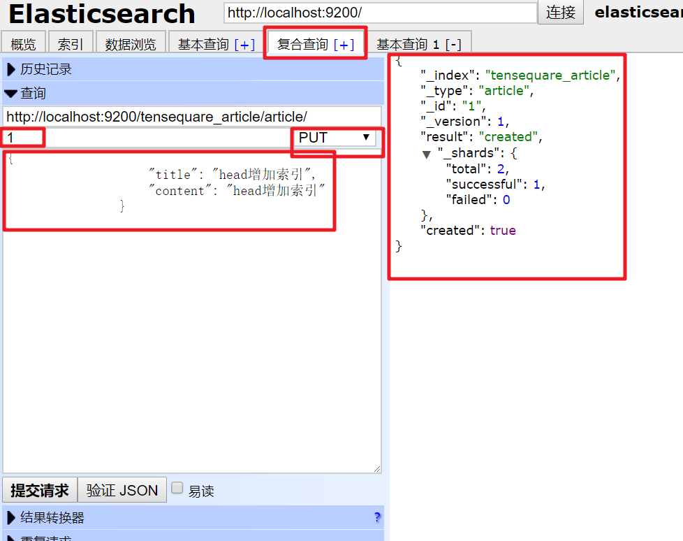The height and width of the screenshot is (541, 683).
Task: Open the 数据浏览 tab
Action: point(130,43)
